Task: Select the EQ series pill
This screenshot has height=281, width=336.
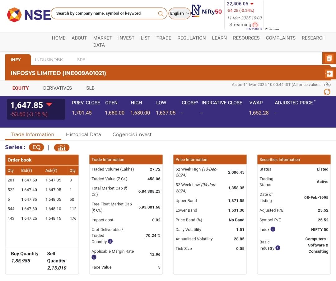Action: coord(36,147)
